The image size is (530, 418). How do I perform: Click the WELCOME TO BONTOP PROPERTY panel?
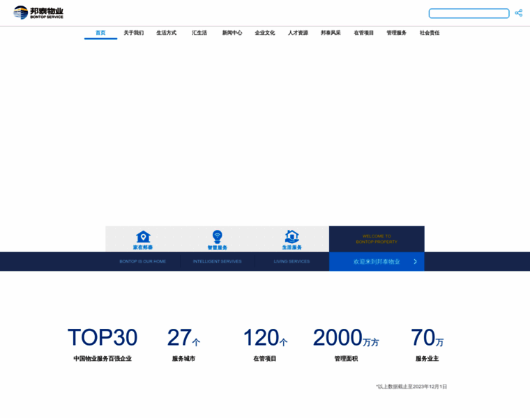tap(377, 239)
